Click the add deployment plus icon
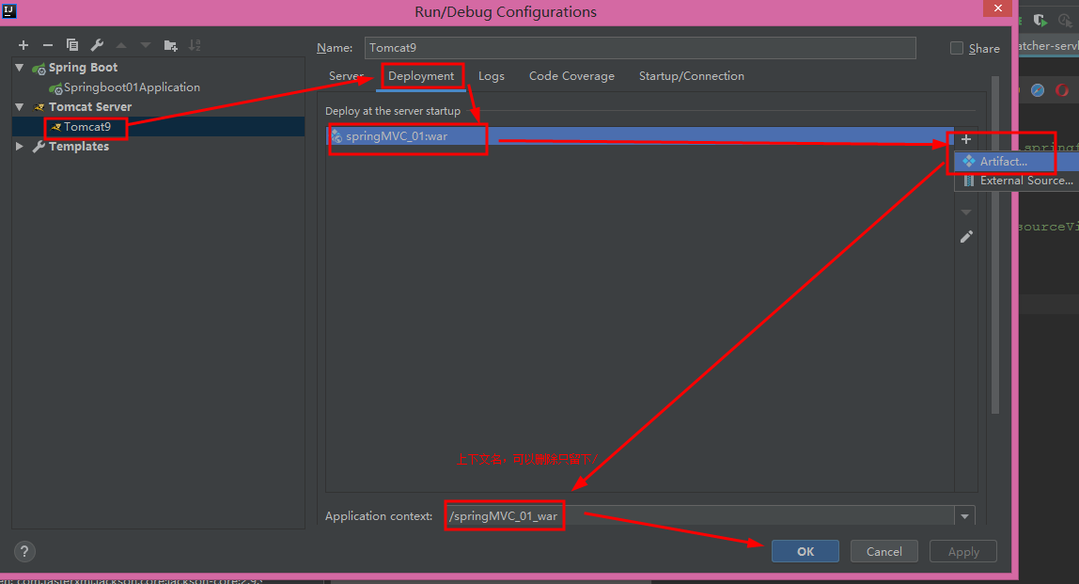Viewport: 1079px width, 584px height. pos(966,139)
